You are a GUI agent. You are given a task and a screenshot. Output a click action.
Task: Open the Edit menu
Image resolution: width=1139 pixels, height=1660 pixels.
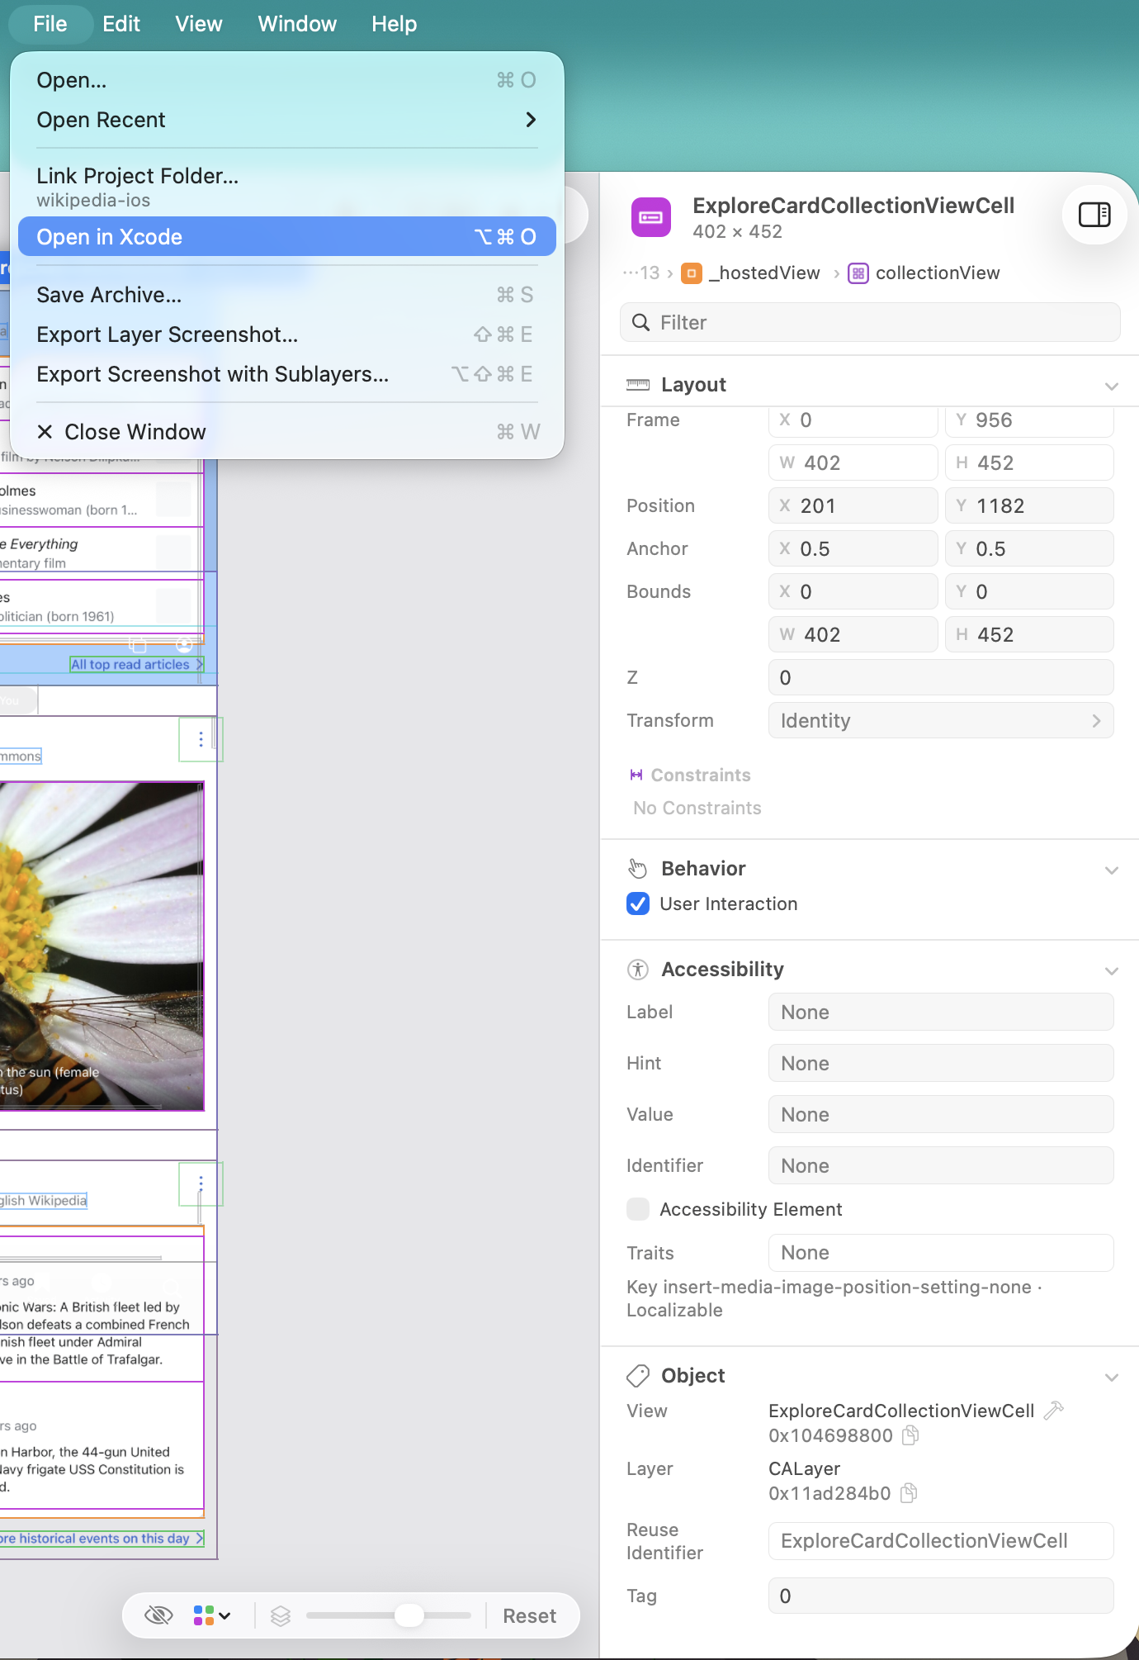click(121, 24)
